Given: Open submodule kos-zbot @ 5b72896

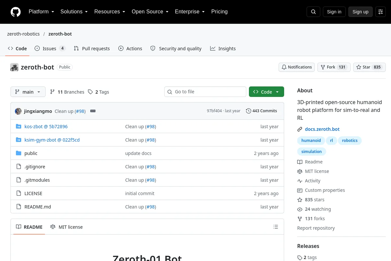Looking at the screenshot, I should (46, 127).
